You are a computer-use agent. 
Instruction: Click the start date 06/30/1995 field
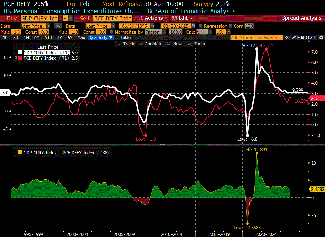[134, 26]
